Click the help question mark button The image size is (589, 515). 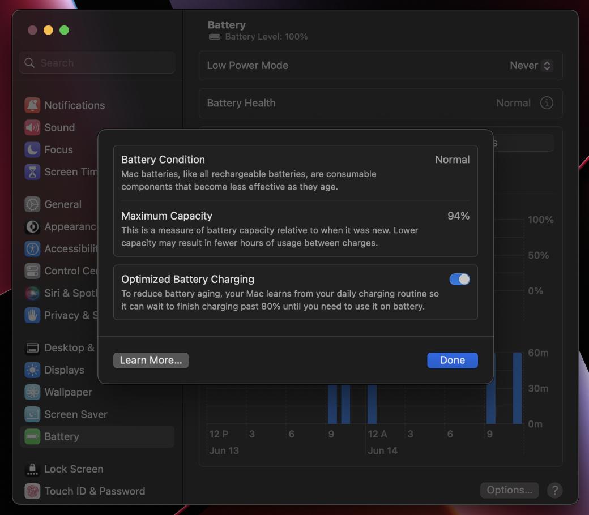tap(554, 490)
